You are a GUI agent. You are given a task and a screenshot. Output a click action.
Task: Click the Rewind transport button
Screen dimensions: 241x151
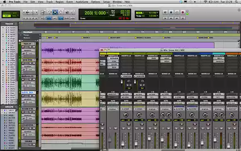171,18
